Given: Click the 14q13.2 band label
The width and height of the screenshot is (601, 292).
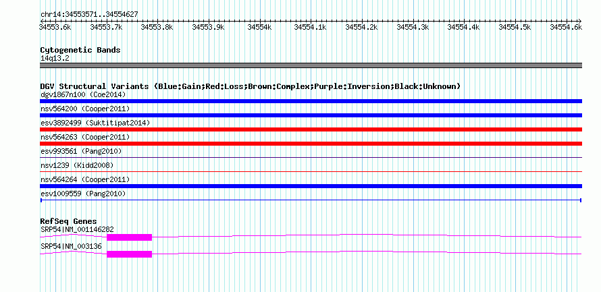Looking at the screenshot, I should click(55, 58).
